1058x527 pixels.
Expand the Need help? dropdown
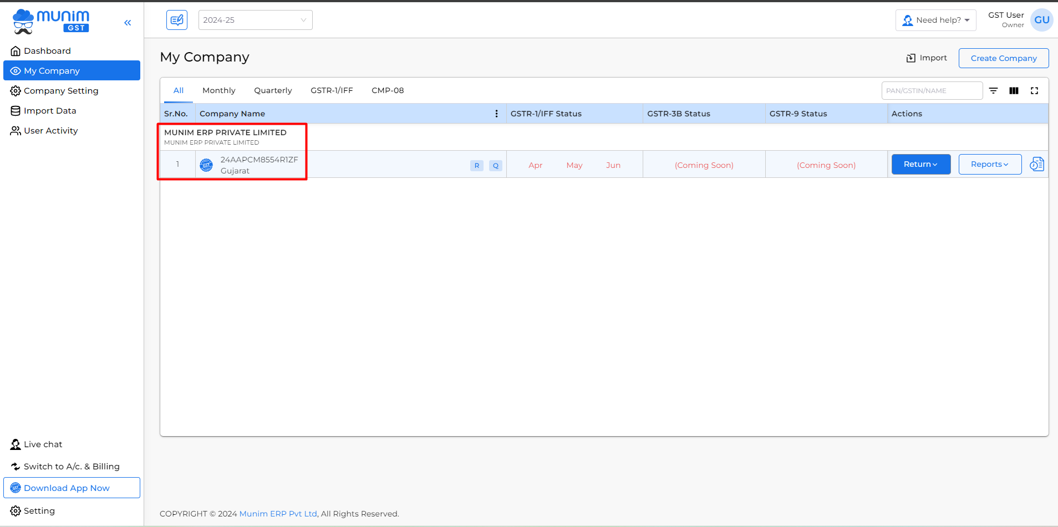(935, 20)
